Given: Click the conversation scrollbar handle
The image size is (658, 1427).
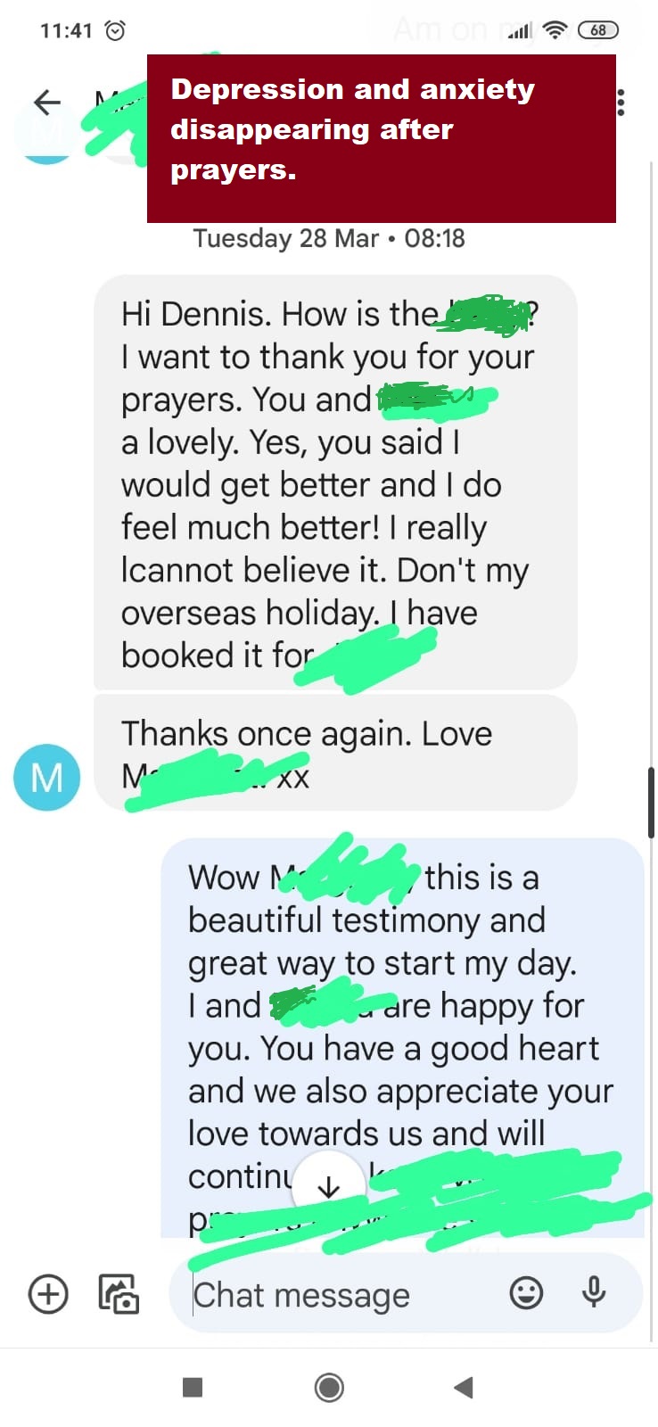Looking at the screenshot, I should click(651, 801).
